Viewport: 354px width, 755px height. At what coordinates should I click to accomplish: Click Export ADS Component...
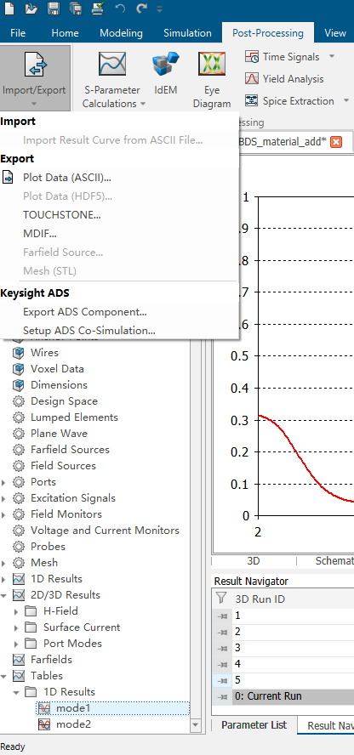click(85, 312)
